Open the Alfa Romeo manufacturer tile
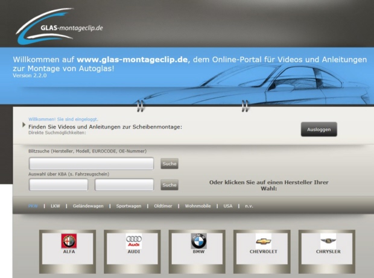 pyautogui.click(x=68, y=251)
